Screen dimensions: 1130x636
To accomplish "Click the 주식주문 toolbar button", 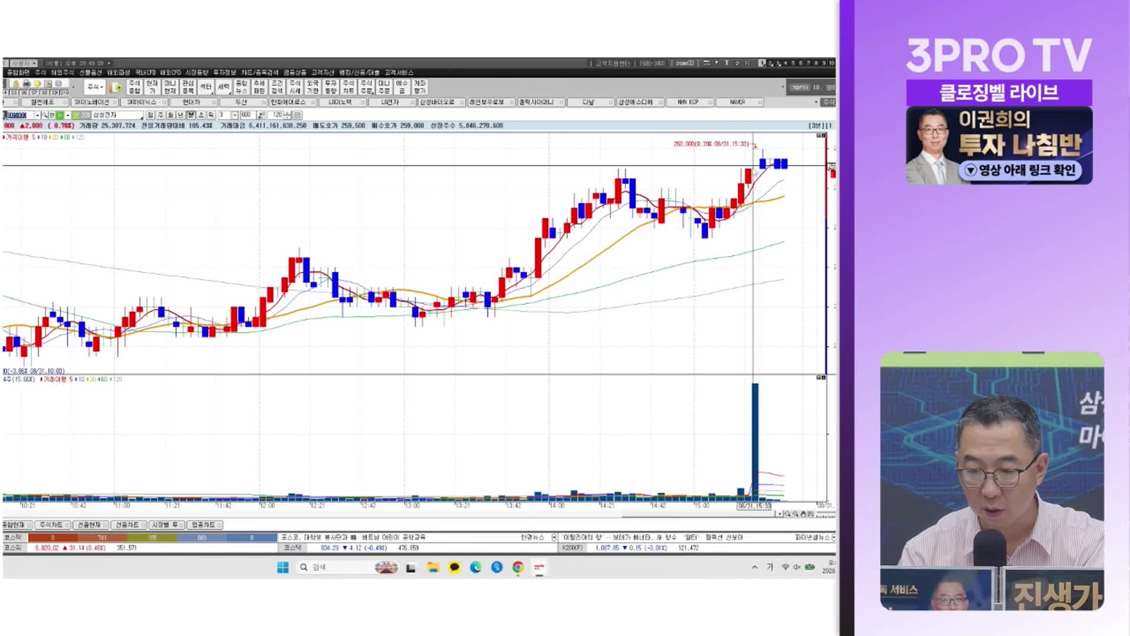I will click(367, 87).
